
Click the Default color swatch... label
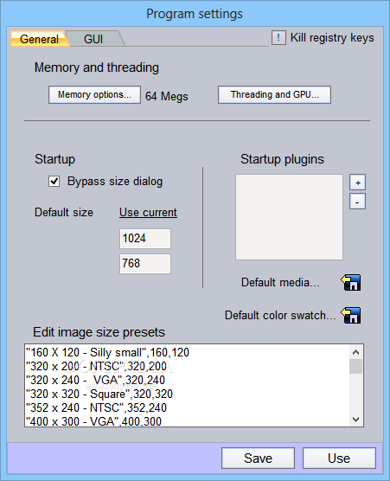(280, 315)
